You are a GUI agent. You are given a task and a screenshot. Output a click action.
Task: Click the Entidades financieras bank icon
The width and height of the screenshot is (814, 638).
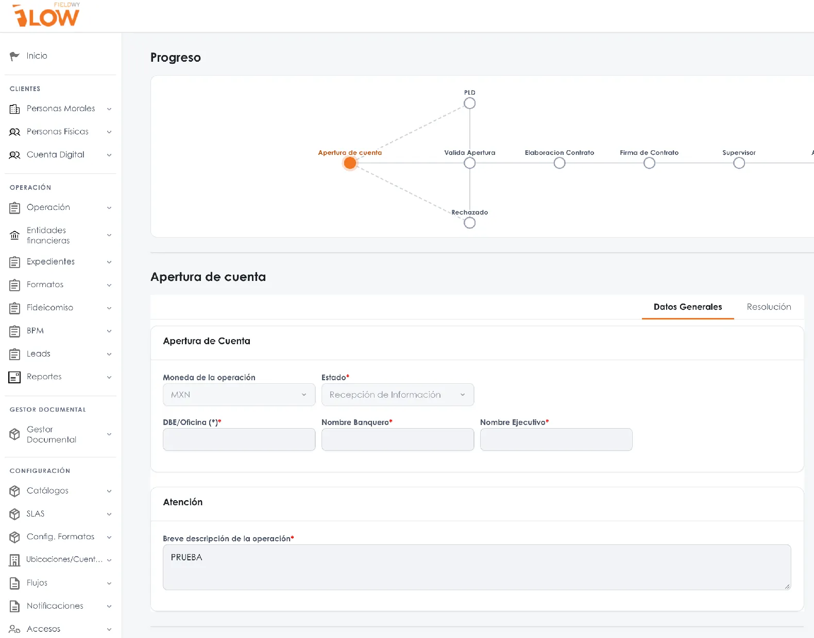14,236
